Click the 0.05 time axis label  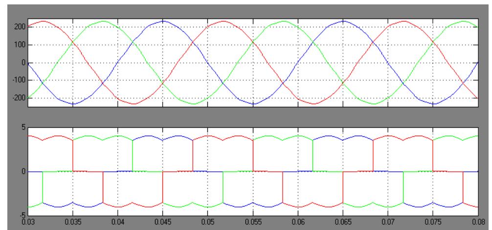pyautogui.click(x=208, y=222)
